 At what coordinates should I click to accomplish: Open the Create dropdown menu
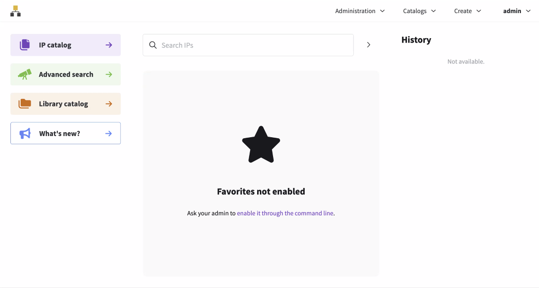467,11
